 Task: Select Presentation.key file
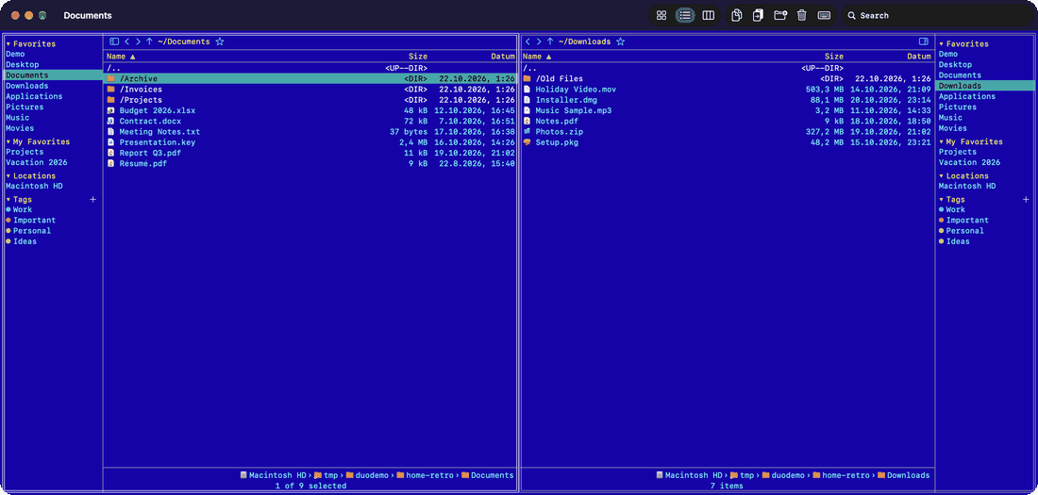pyautogui.click(x=310, y=142)
